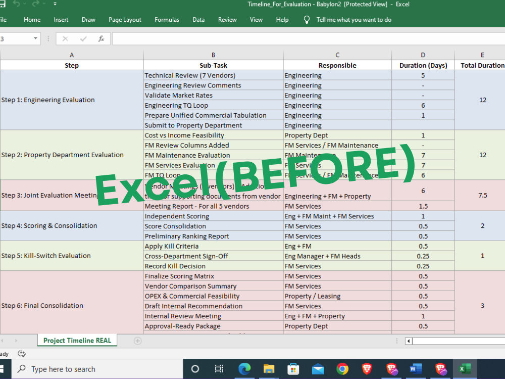This screenshot has height=379, width=505.
Task: Open the Help tab
Action: [x=282, y=20]
